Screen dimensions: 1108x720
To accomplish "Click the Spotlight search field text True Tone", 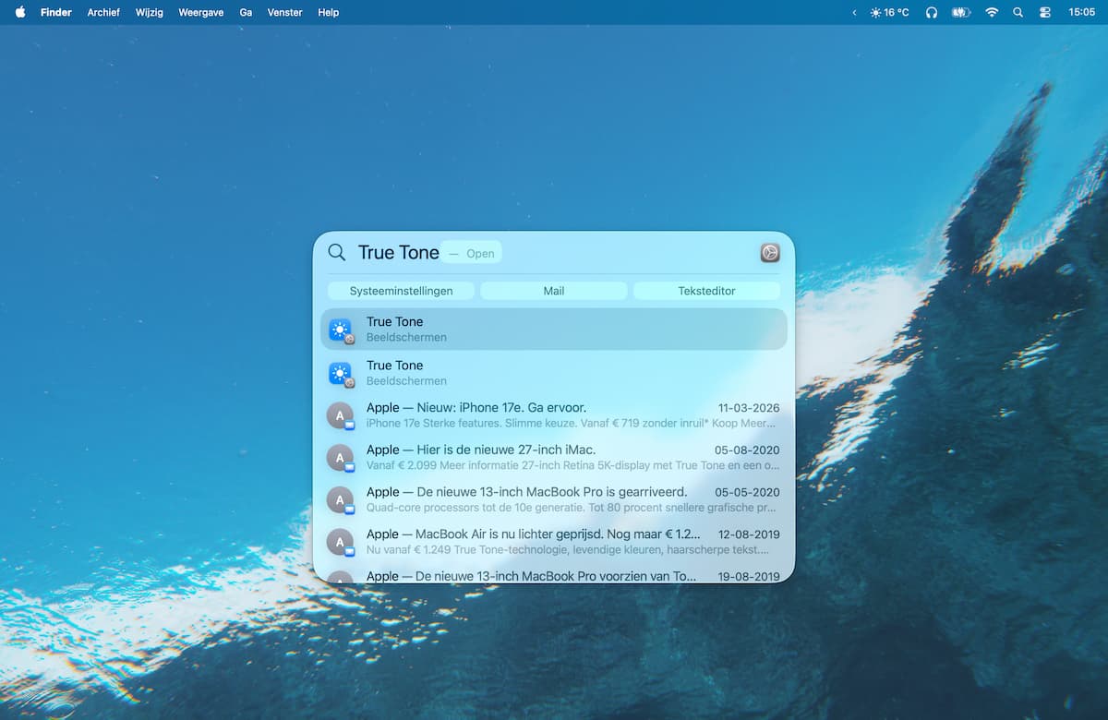I will 399,253.
